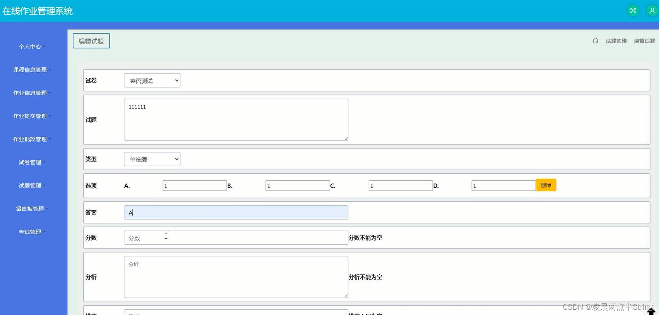Click the 分数 input field
659x315 pixels.
(x=236, y=238)
